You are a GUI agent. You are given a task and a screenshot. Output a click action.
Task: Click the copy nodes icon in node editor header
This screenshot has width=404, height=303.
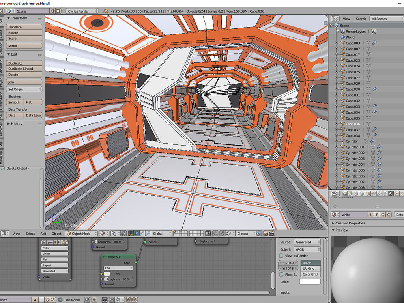click(x=129, y=300)
